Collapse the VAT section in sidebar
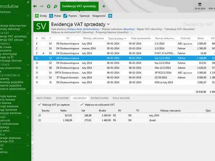Viewport: 215px width, 161px height. point(28,33)
